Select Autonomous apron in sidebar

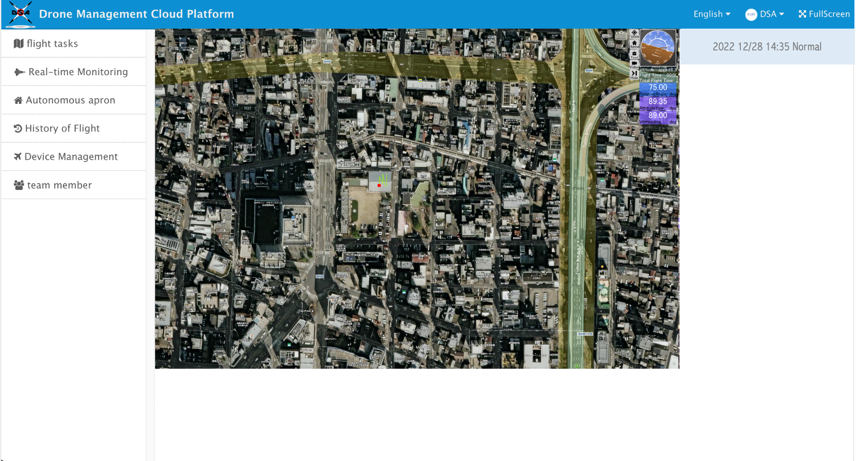click(70, 100)
